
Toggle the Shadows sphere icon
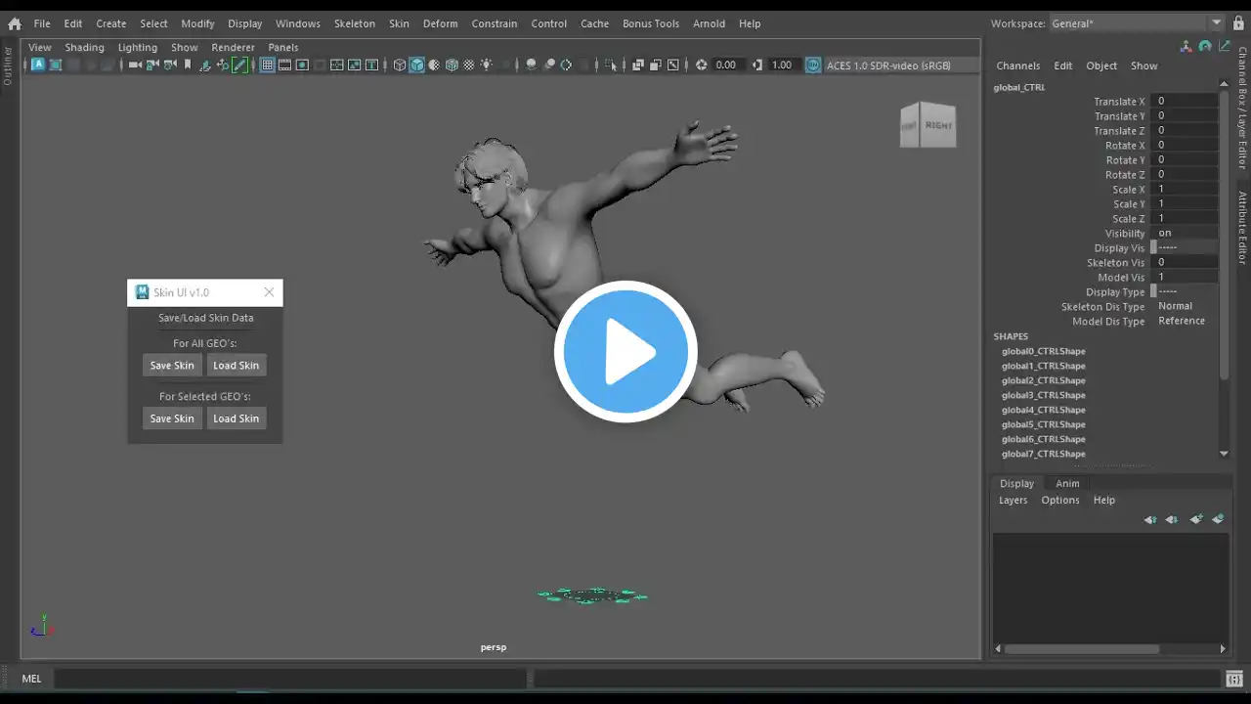(x=531, y=66)
